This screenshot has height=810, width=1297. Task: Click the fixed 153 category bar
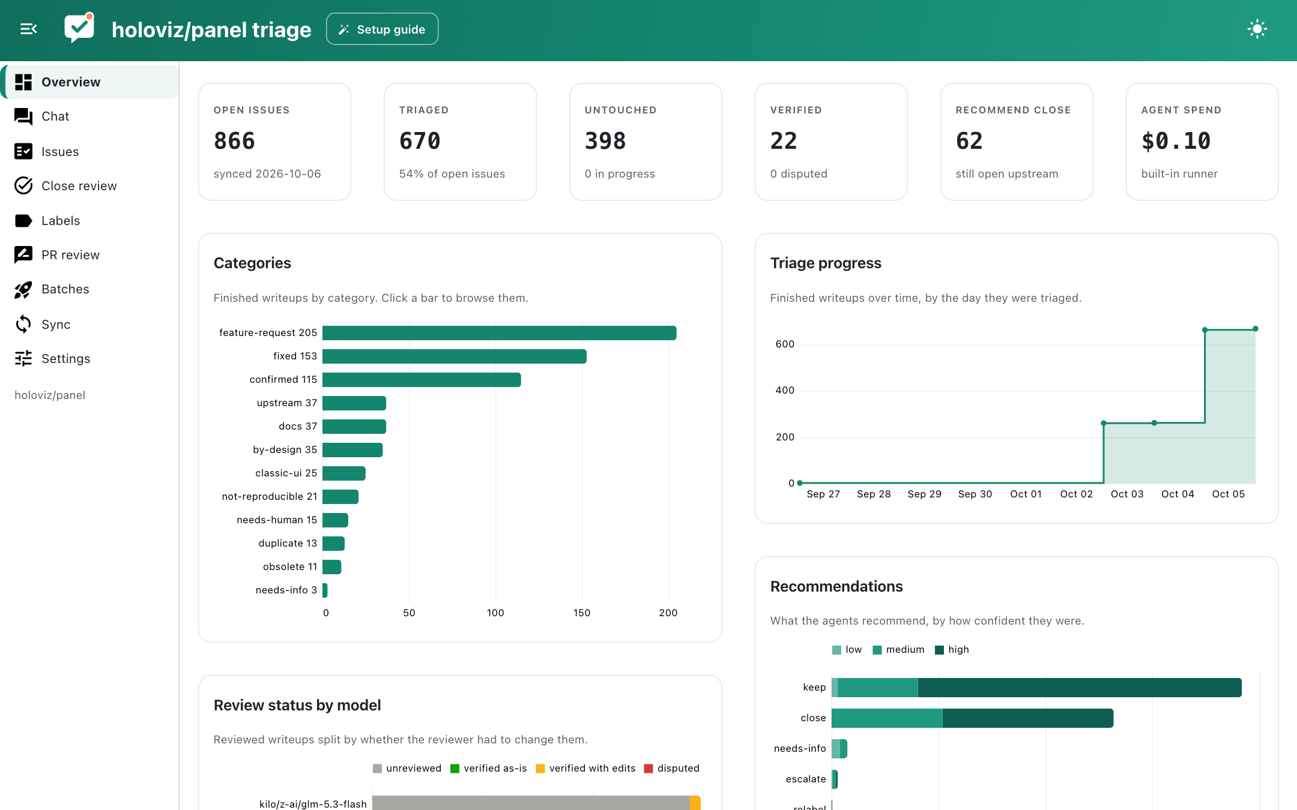[x=455, y=356]
